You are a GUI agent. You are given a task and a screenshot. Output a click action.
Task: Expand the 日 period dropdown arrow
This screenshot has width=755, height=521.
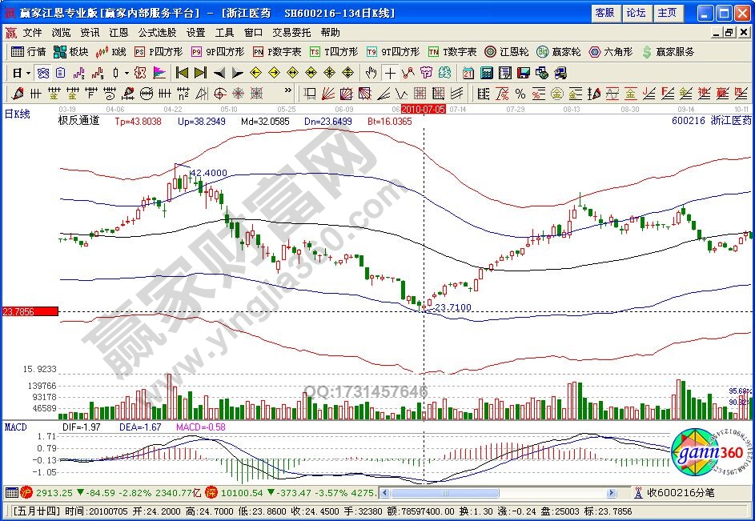28,72
